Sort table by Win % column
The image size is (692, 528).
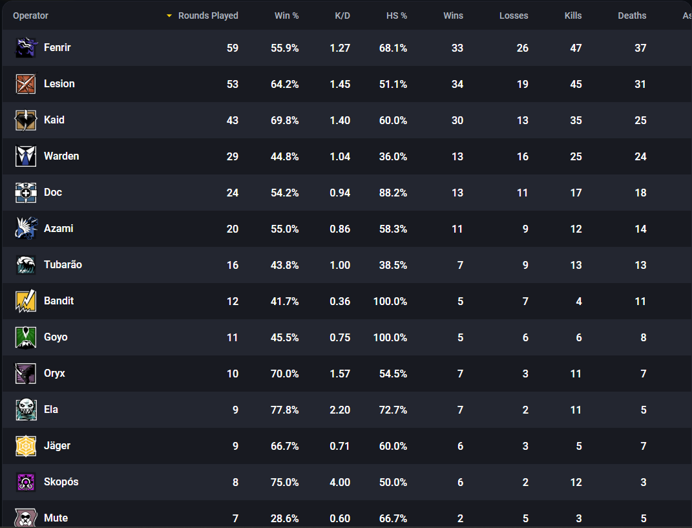coord(286,16)
